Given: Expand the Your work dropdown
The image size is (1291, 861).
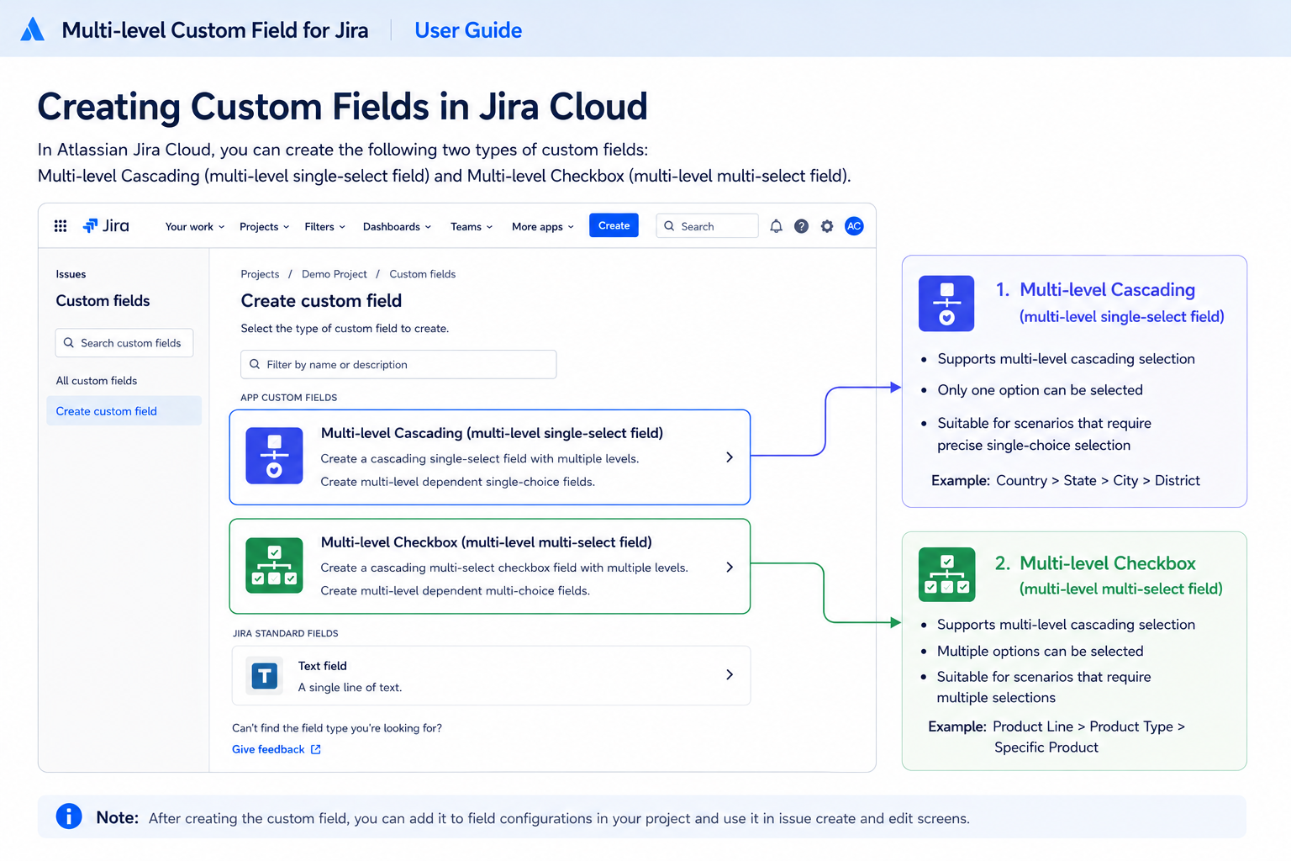Looking at the screenshot, I should (x=195, y=226).
